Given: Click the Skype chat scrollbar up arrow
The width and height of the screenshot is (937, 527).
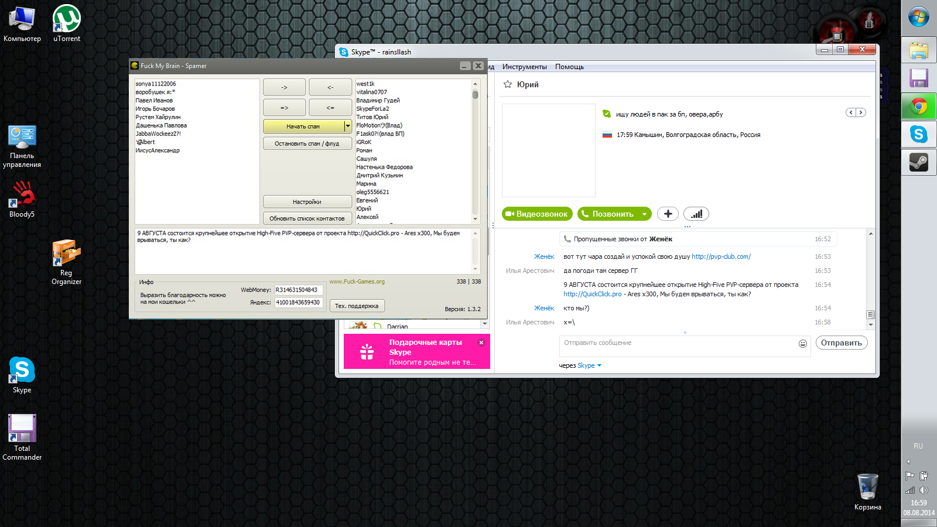Looking at the screenshot, I should (871, 234).
